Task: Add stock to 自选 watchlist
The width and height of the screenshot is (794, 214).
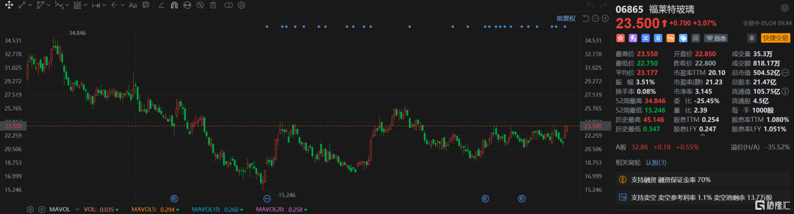Action: click(716, 38)
